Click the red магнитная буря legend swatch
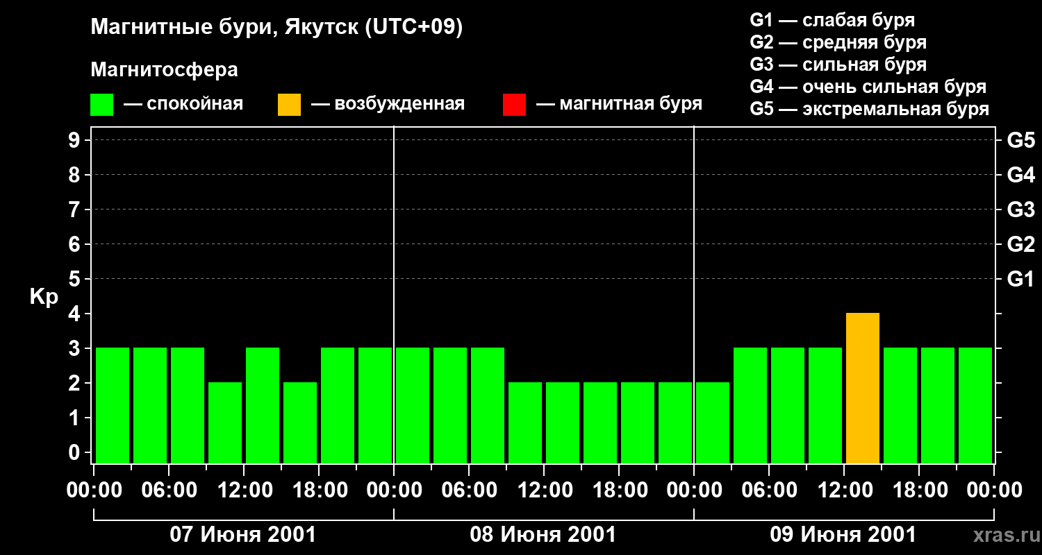Screen dimensions: 1042x555 [x=515, y=105]
